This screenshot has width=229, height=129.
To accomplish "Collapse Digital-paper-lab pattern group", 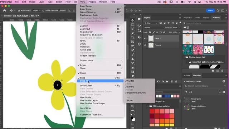I will (184, 57).
